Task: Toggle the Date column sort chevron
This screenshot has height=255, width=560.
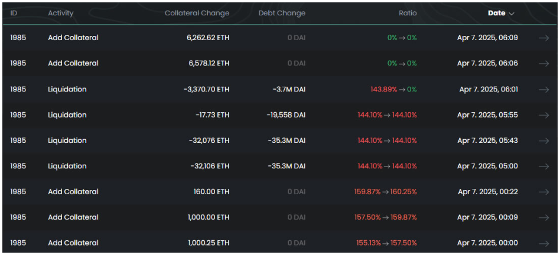Action: (x=512, y=13)
